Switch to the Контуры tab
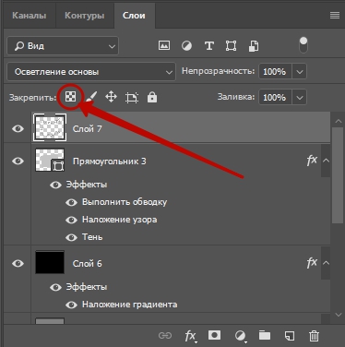 click(x=85, y=16)
